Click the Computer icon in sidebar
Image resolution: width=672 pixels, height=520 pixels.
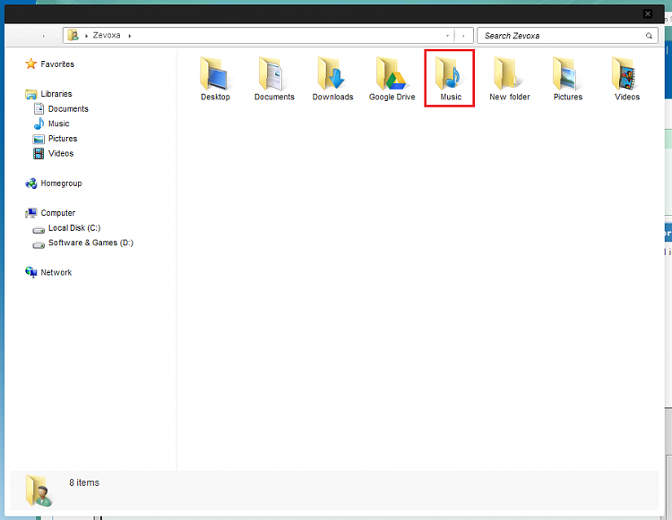point(30,213)
